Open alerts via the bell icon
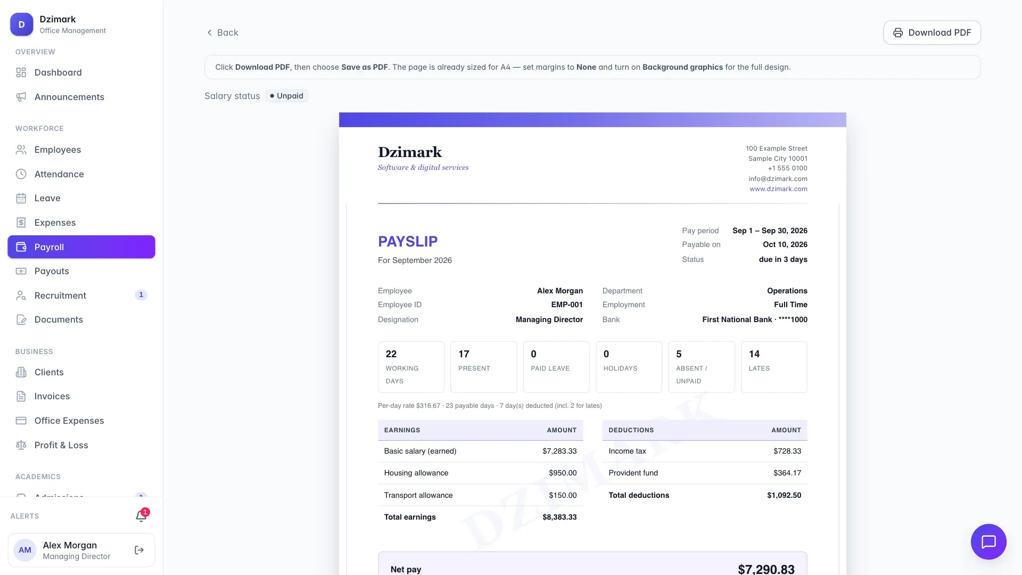 pos(141,515)
